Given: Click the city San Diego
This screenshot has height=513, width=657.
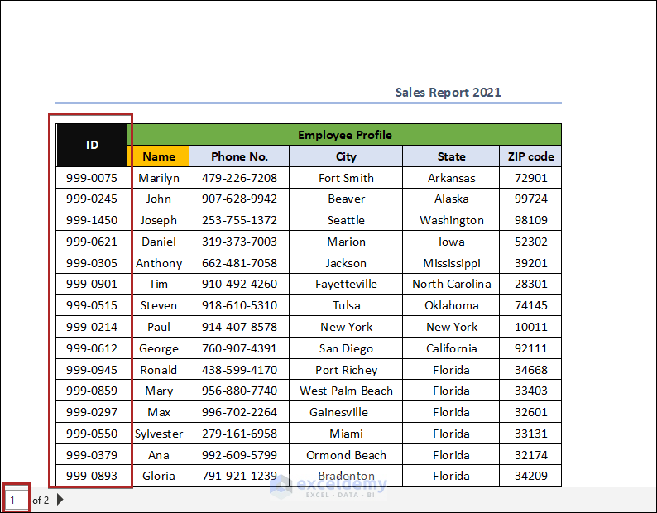Looking at the screenshot, I should click(x=346, y=348).
